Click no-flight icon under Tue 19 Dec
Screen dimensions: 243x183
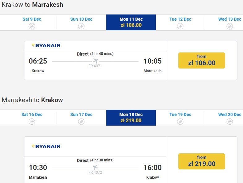pyautogui.click(x=180, y=122)
